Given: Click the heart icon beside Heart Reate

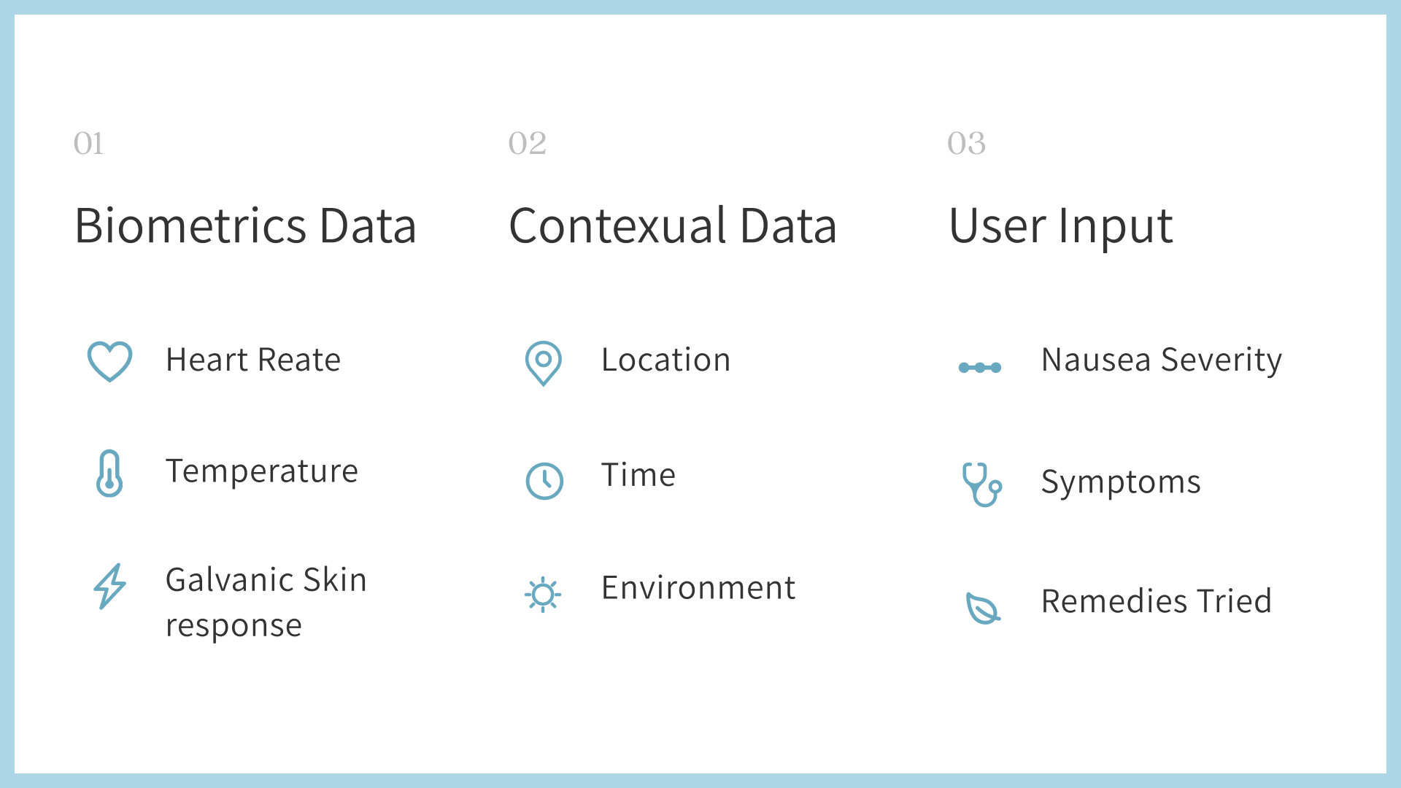Looking at the screenshot, I should pyautogui.click(x=109, y=361).
